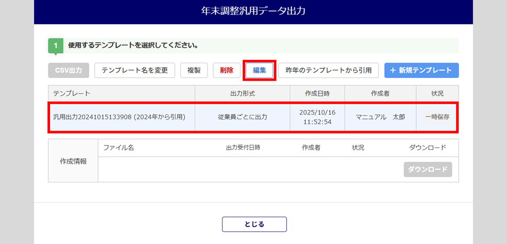Click the 作成情報 label cell
507x244 pixels.
[x=73, y=161]
